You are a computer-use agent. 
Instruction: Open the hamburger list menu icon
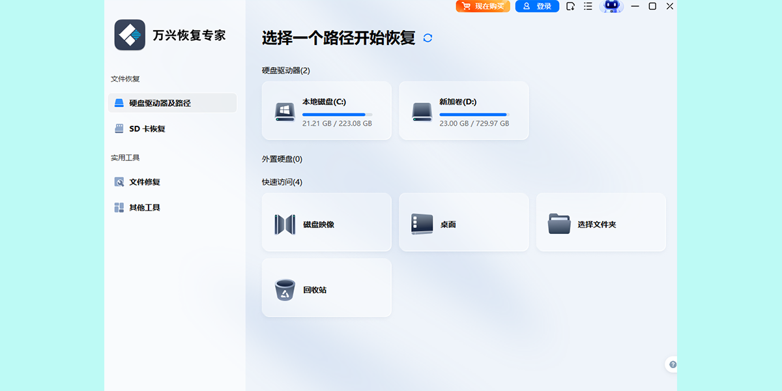588,7
